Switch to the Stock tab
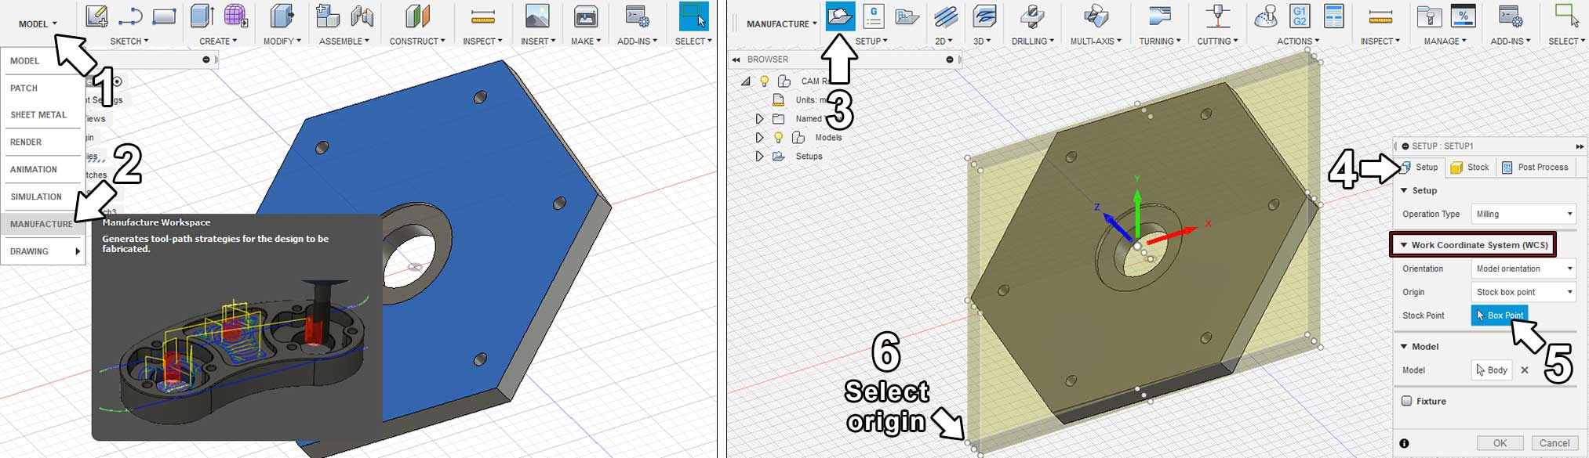 pos(1470,167)
